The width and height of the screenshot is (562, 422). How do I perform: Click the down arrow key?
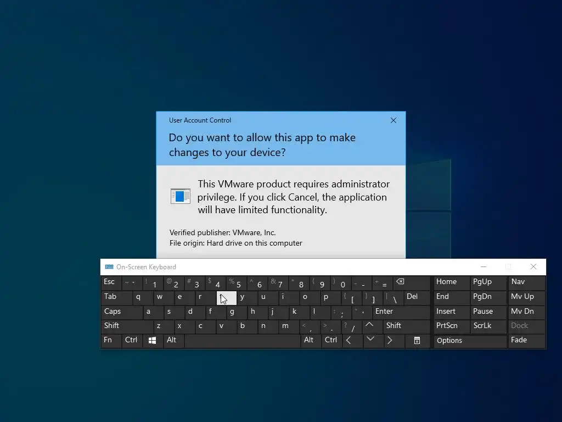point(373,341)
